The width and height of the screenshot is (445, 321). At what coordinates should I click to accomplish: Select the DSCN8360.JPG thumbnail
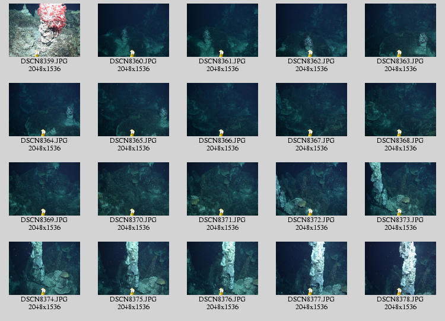133,30
